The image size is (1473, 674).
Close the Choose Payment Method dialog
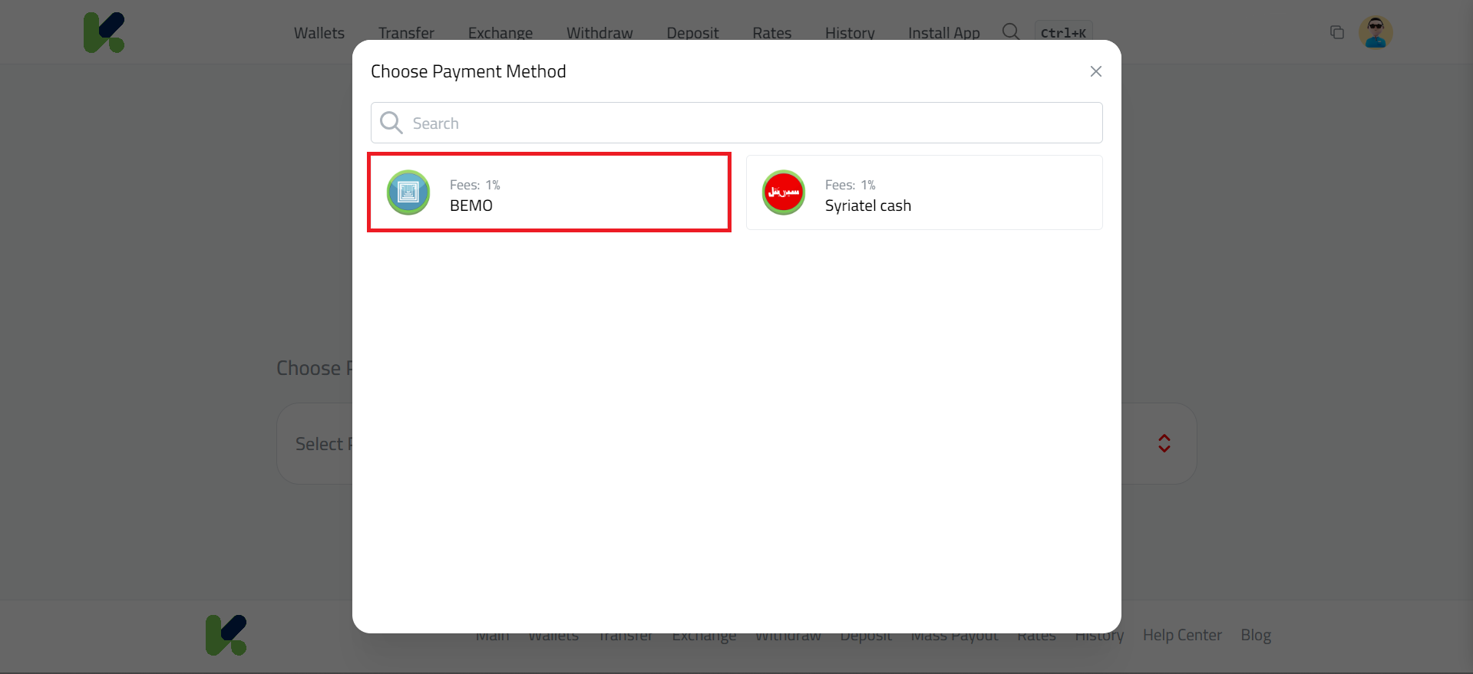(x=1096, y=71)
